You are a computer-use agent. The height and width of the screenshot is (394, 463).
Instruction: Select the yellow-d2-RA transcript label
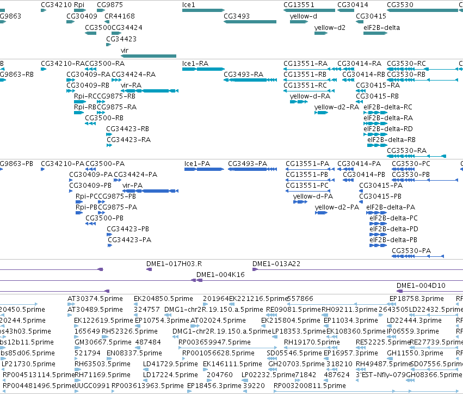coord(337,107)
